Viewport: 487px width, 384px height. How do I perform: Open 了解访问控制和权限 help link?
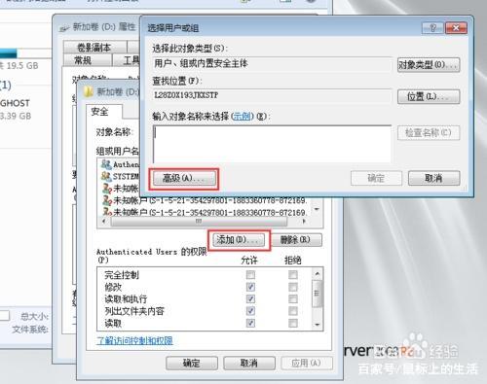(x=134, y=340)
